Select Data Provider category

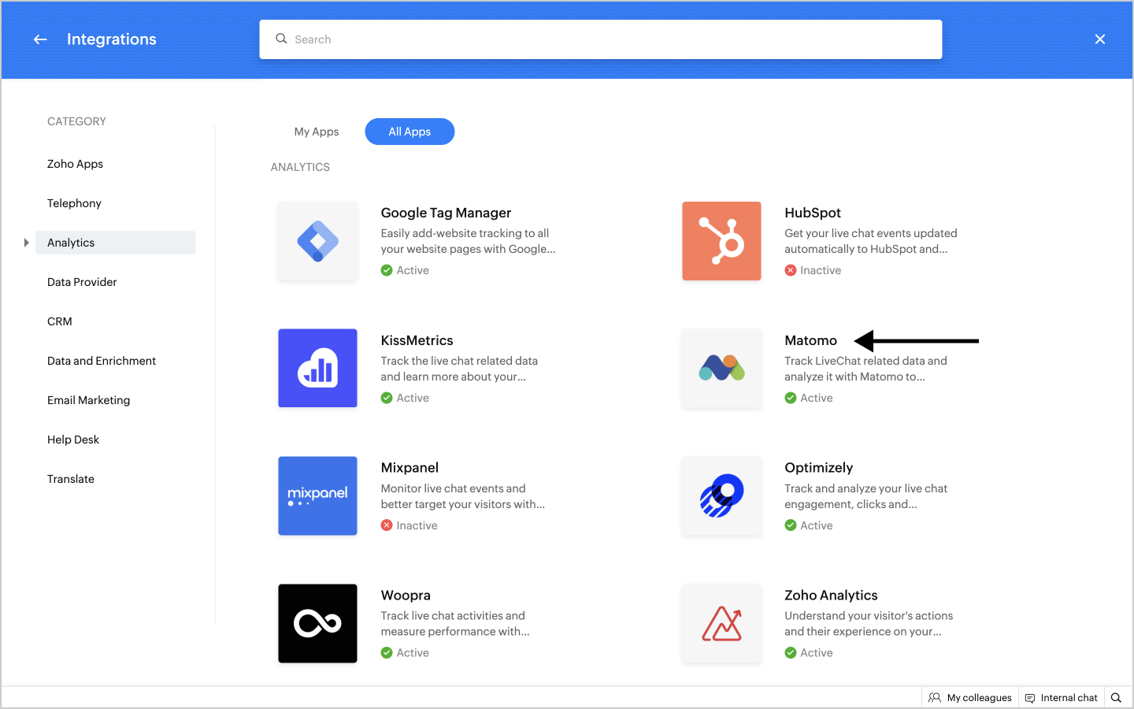click(x=82, y=282)
